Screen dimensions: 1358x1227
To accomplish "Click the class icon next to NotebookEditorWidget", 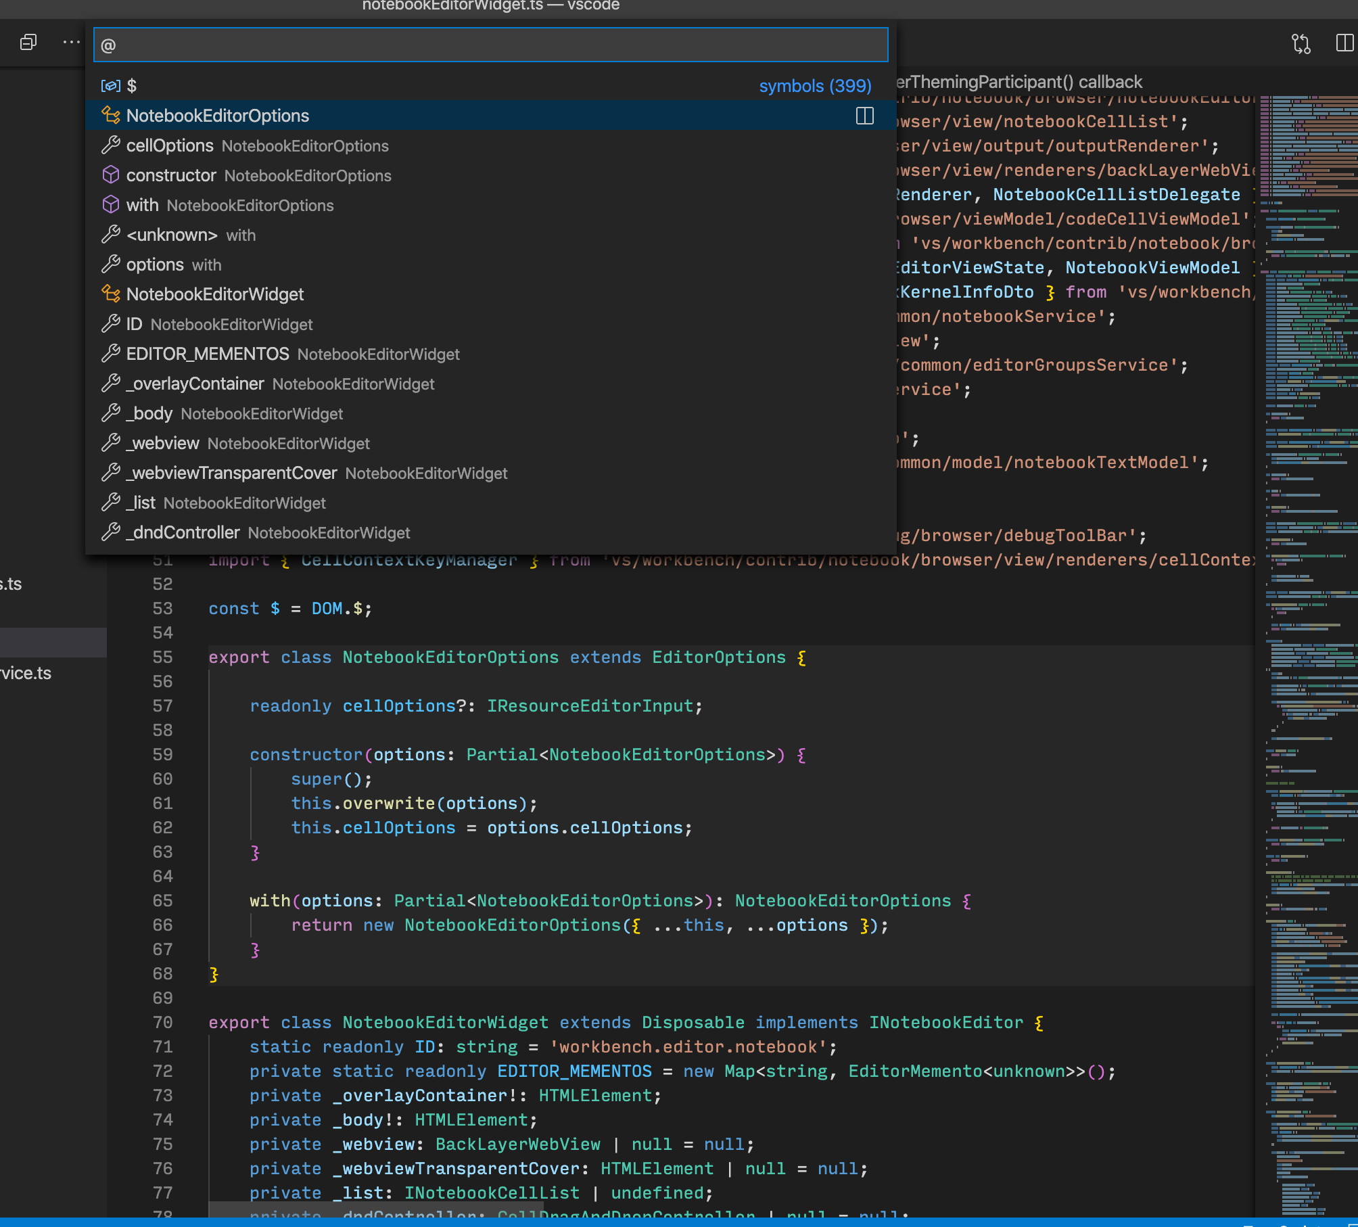I will [110, 294].
